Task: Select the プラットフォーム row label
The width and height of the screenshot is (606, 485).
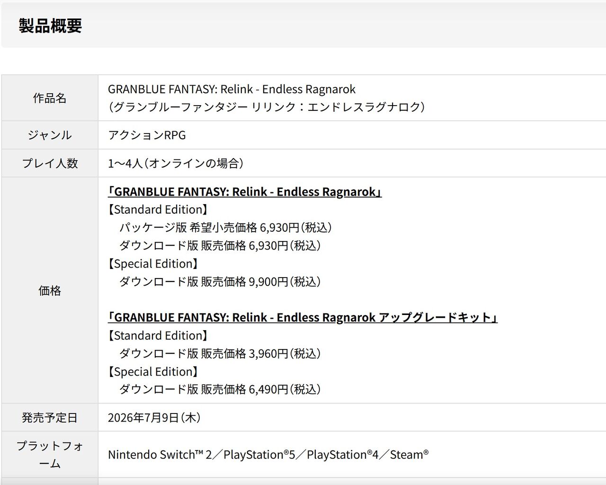Action: click(x=50, y=455)
